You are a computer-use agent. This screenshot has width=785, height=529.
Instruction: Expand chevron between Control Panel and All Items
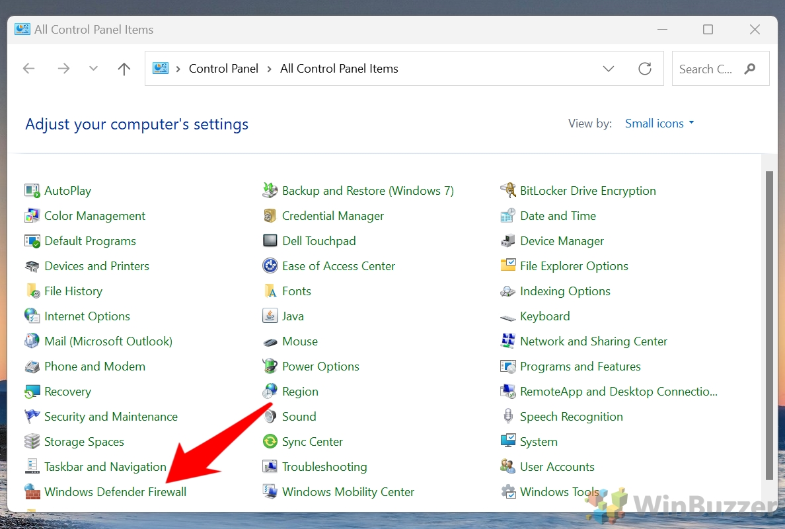[270, 69]
